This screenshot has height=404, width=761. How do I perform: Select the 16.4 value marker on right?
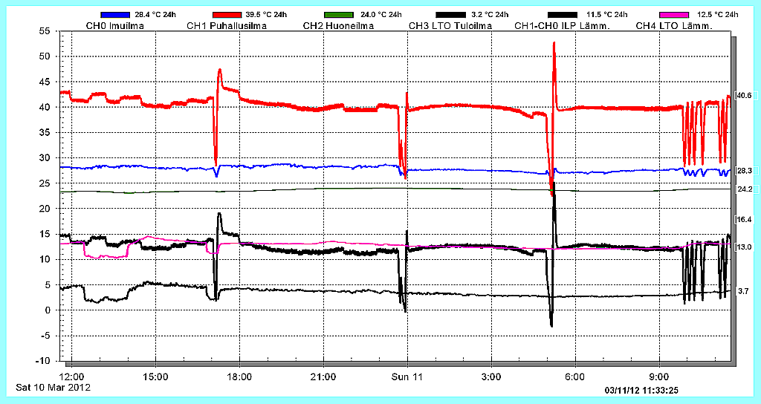[743, 219]
